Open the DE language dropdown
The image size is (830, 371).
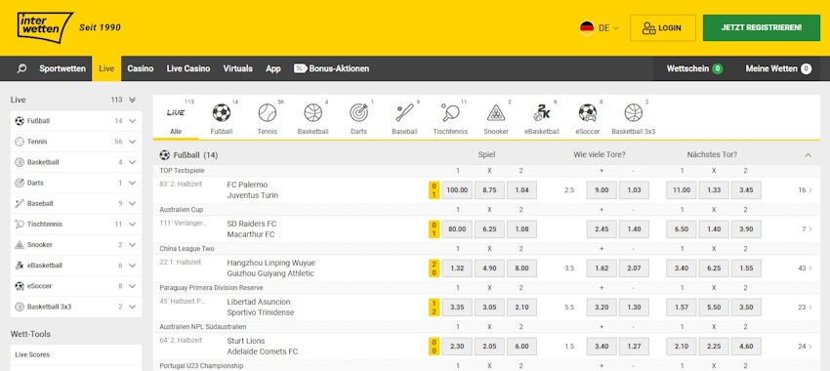(x=608, y=28)
